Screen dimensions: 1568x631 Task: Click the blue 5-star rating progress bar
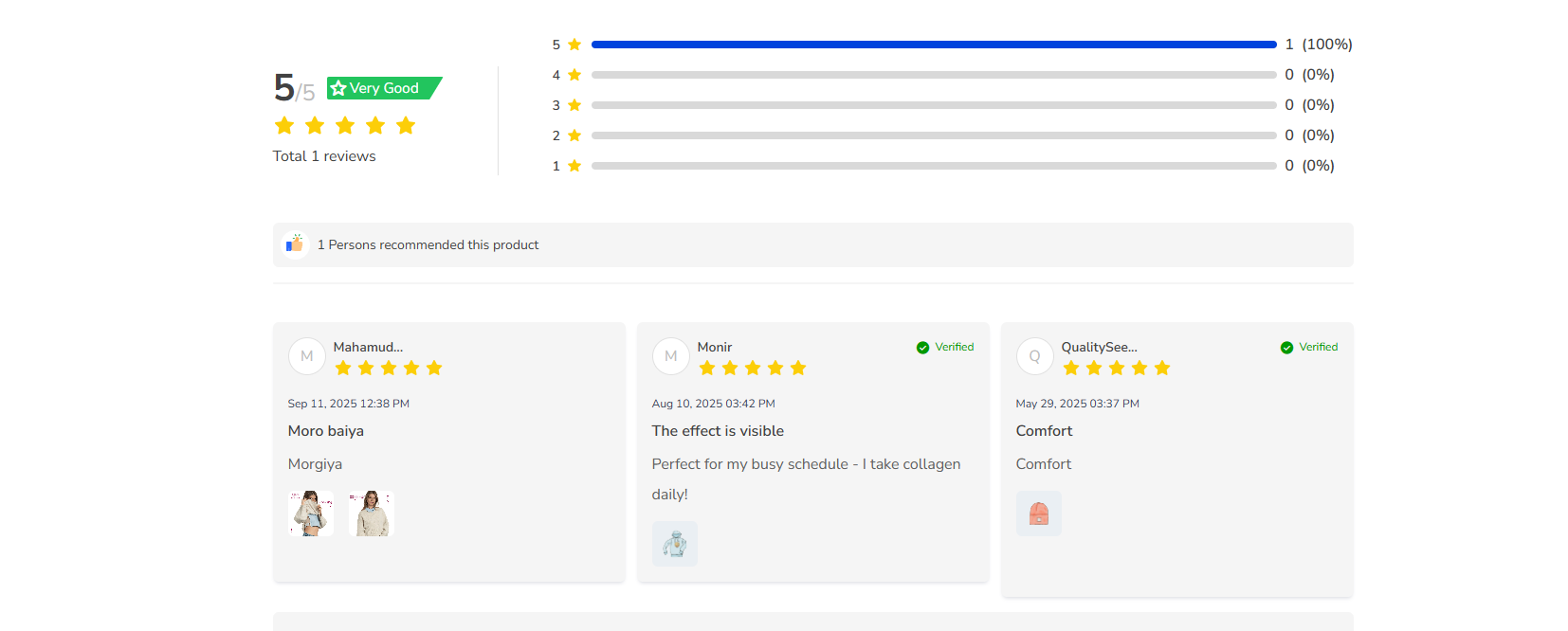coord(934,45)
